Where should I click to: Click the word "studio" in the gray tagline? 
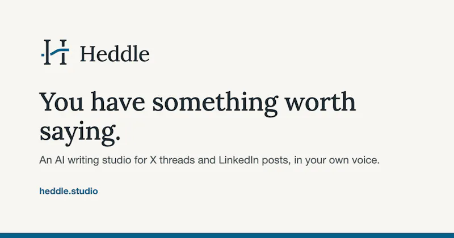(x=116, y=160)
